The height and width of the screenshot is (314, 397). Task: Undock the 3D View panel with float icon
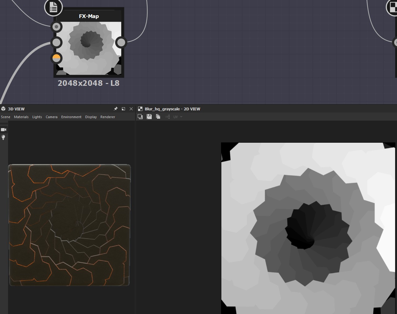(x=123, y=109)
